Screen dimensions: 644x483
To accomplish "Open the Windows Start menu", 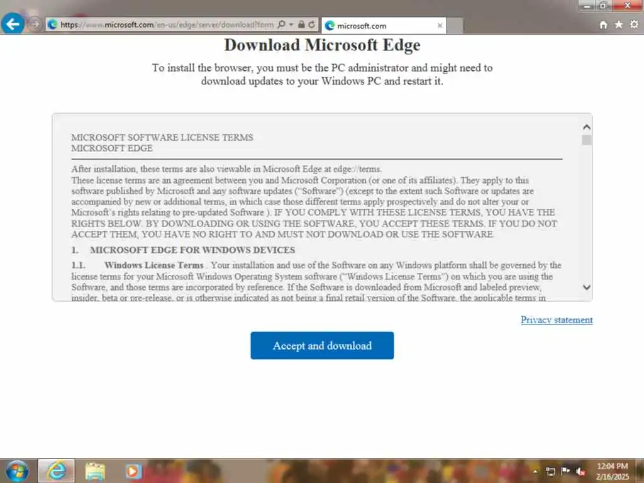I will pyautogui.click(x=18, y=470).
